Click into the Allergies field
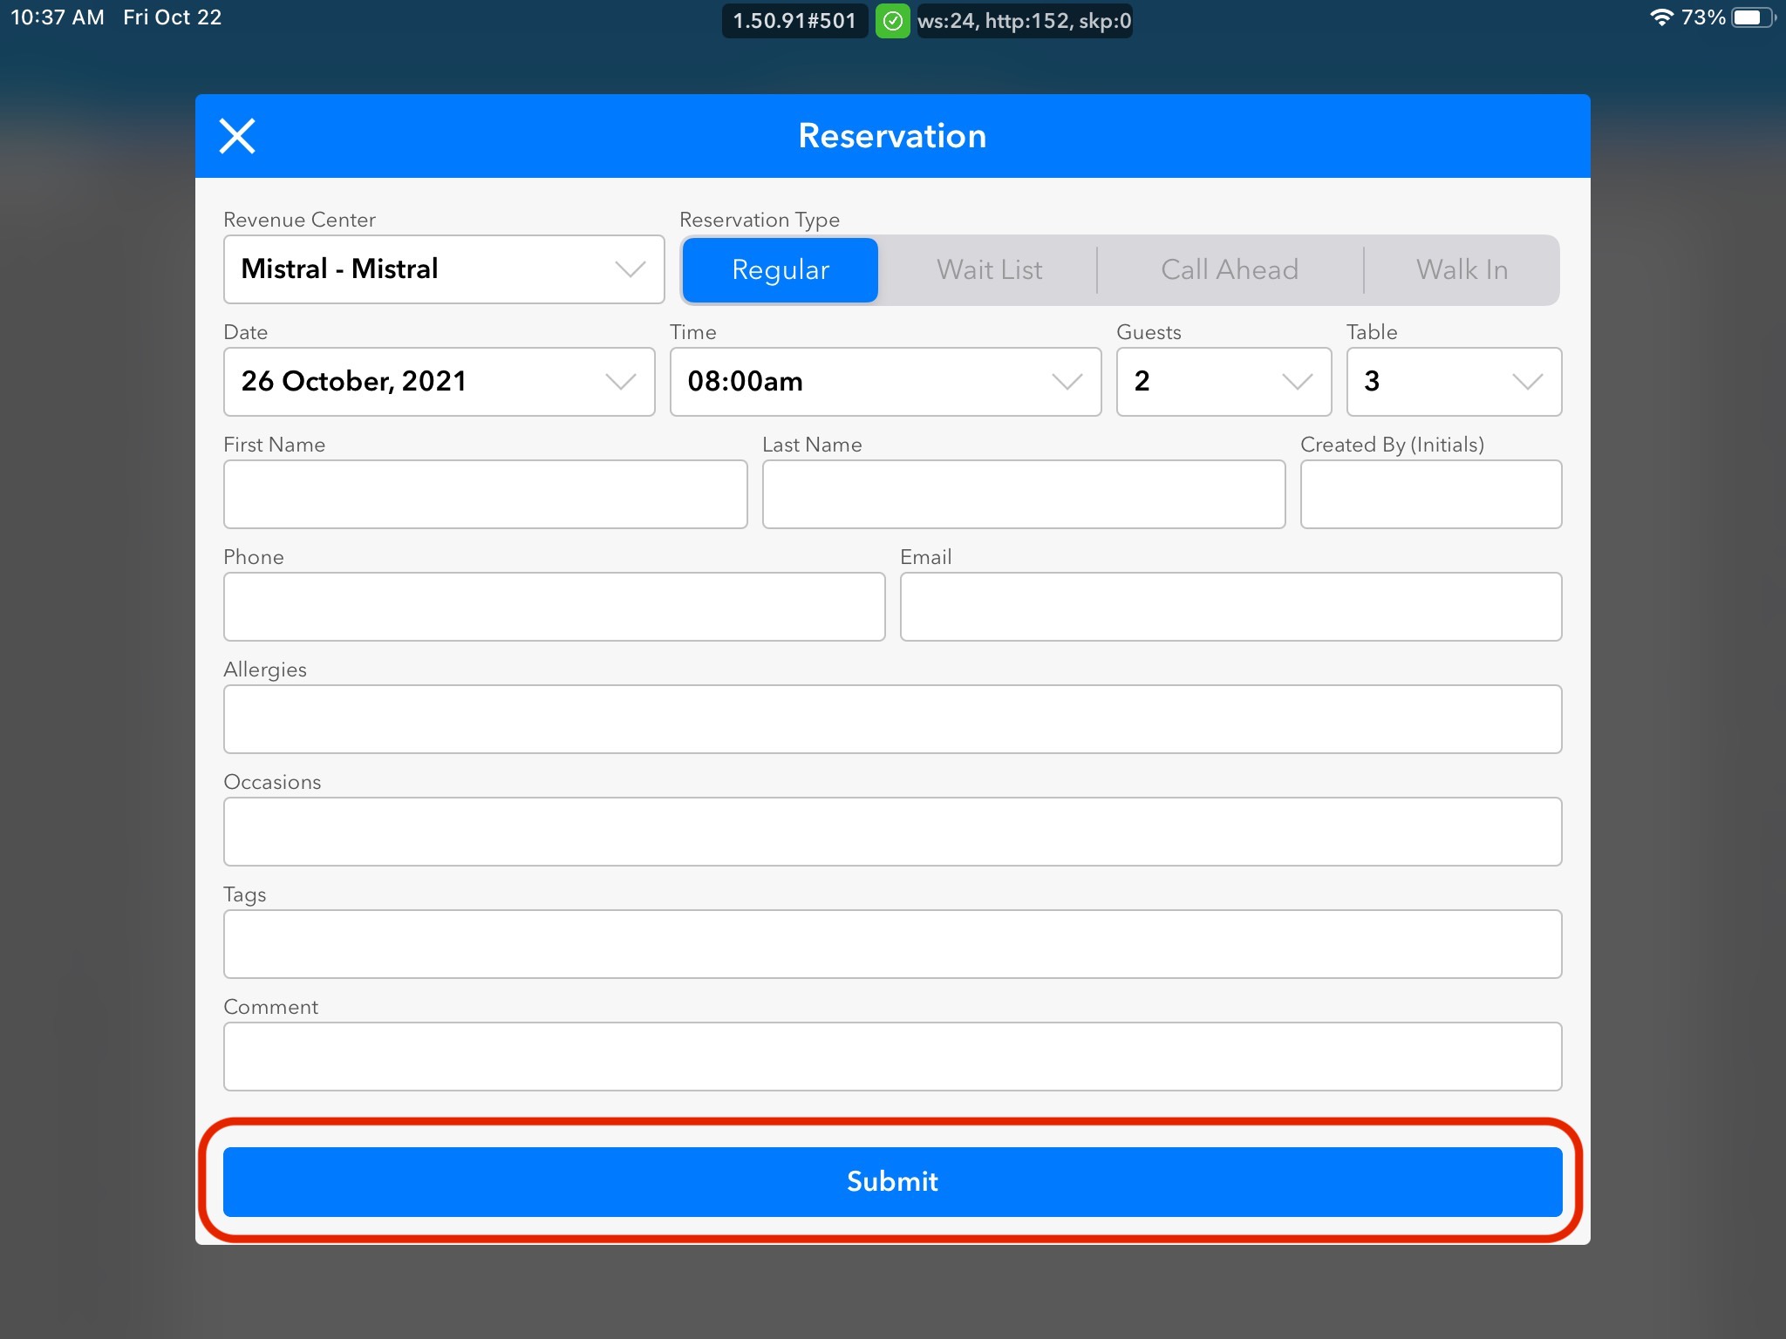 (x=891, y=719)
